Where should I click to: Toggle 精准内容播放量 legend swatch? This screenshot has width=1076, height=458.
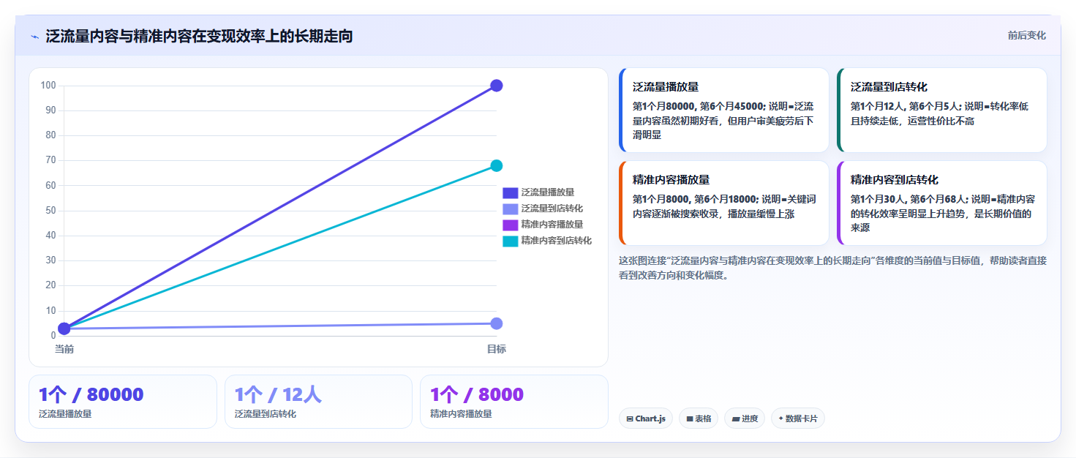(510, 225)
